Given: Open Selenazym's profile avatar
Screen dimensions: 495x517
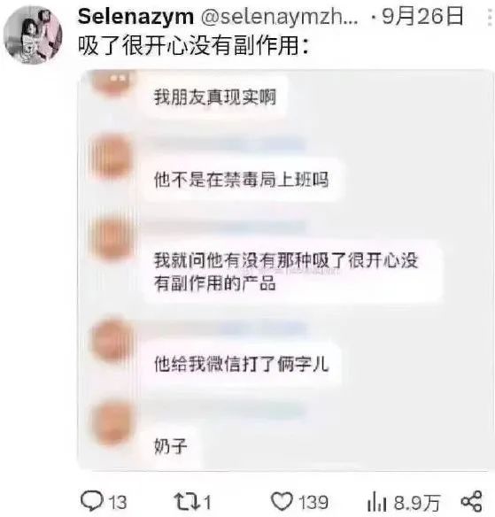Looking at the screenshot, I should [33, 35].
